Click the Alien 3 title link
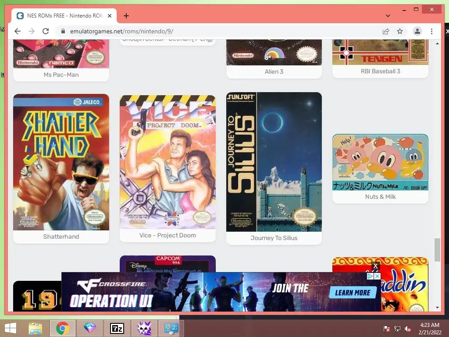Image resolution: width=449 pixels, height=337 pixels. [274, 72]
